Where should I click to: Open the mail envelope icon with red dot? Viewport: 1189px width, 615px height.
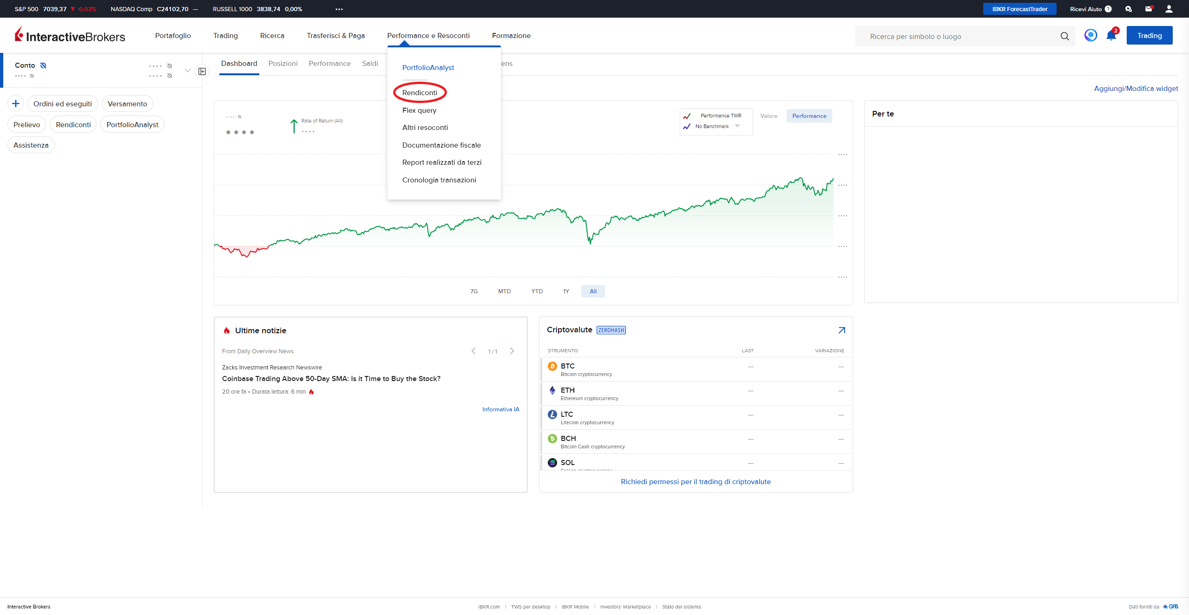1149,9
